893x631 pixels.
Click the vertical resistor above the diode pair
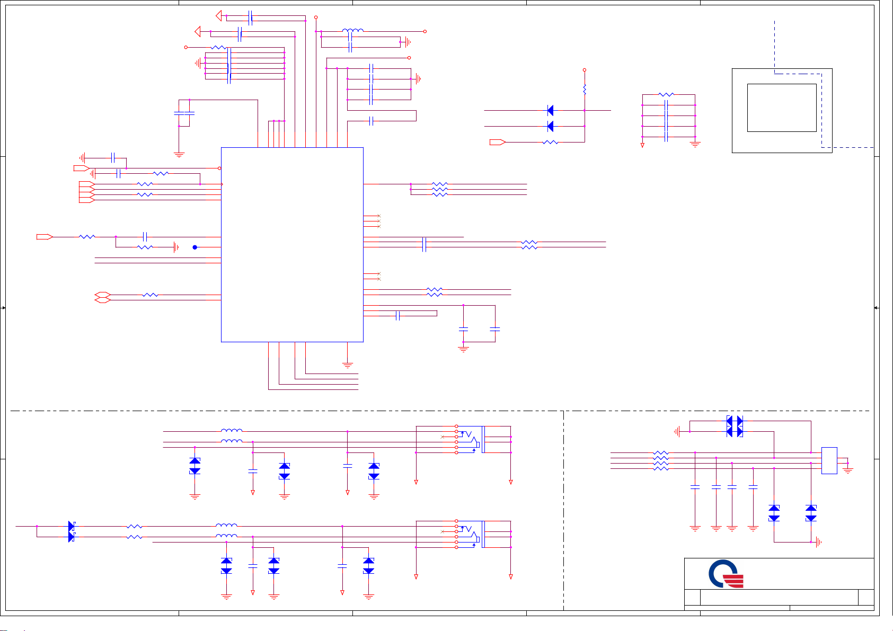pyautogui.click(x=585, y=90)
